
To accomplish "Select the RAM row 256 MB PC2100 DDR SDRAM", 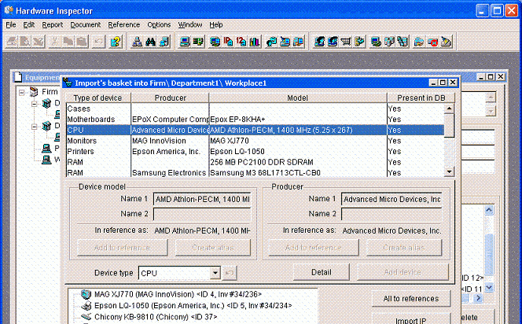I will pyautogui.click(x=255, y=162).
